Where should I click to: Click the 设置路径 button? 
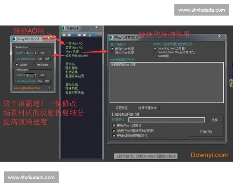click(x=122, y=108)
